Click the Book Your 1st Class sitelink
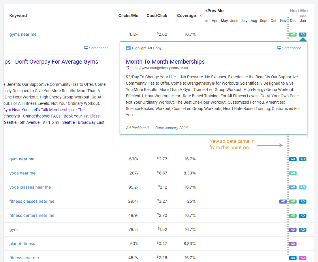Viewport: 318px width, 262px height. pos(82,116)
